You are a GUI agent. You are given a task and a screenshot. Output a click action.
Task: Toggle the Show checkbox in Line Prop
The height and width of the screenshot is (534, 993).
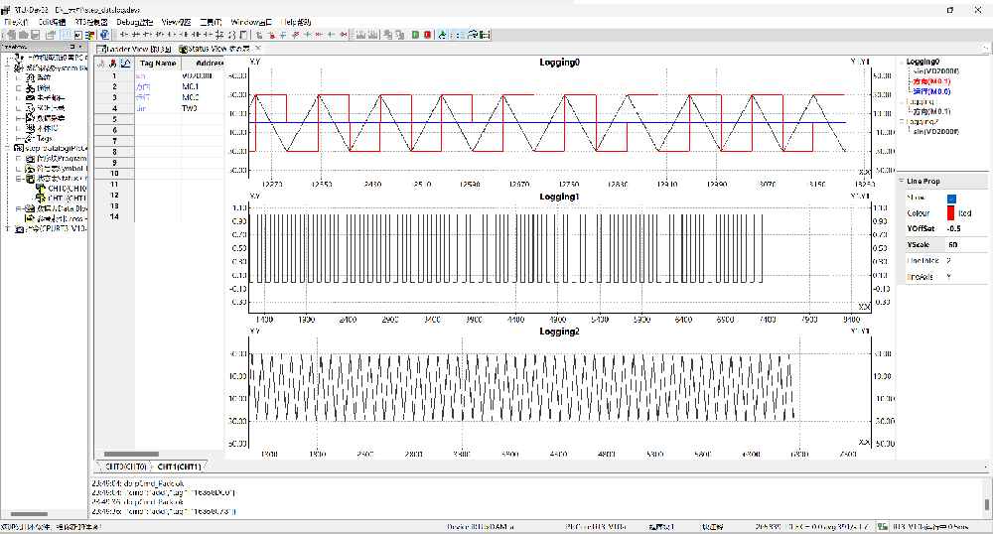pyautogui.click(x=951, y=199)
